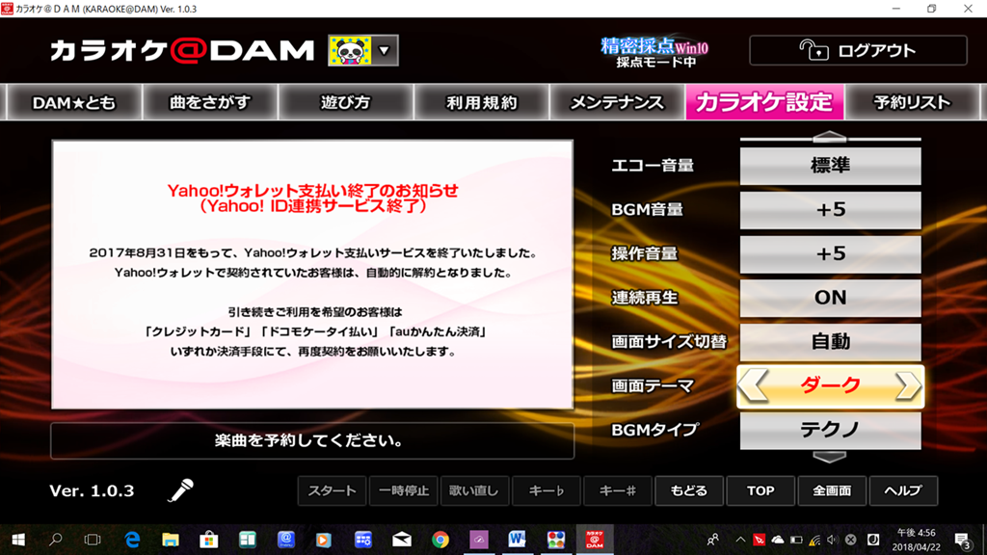Open Microsoft Store from taskbar
The height and width of the screenshot is (555, 987).
(209, 540)
